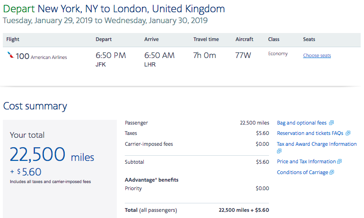Image resolution: width=364 pixels, height=218 pixels.
Task: Click the Travel time column header
Action: coord(206,39)
